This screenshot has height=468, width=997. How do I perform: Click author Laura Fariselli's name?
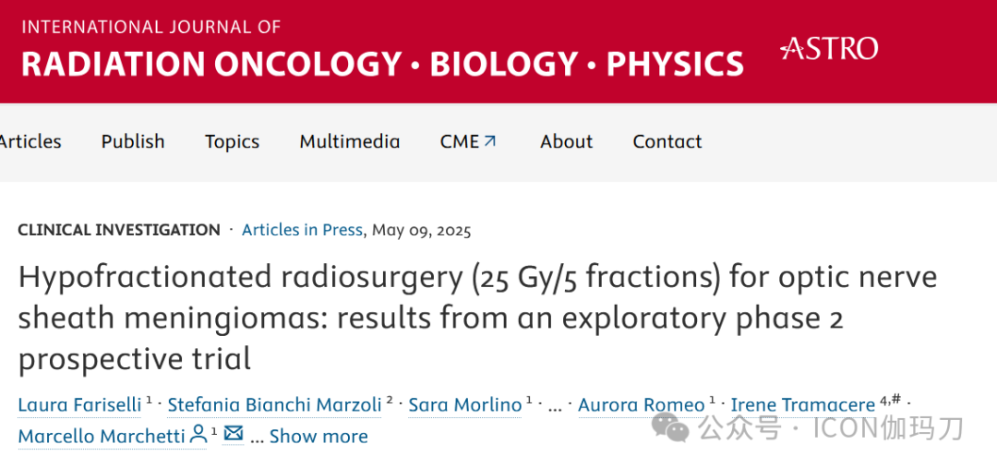coord(79,404)
